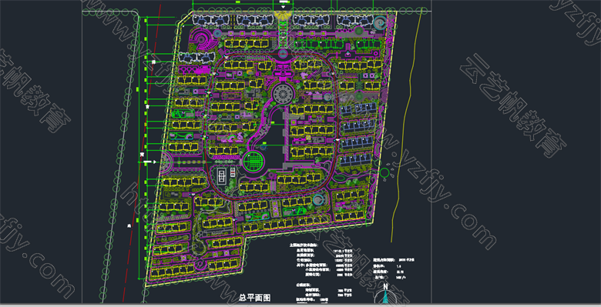Select the green gridded circular plaza
Viewport: 601px width, 307px height.
point(253,162)
